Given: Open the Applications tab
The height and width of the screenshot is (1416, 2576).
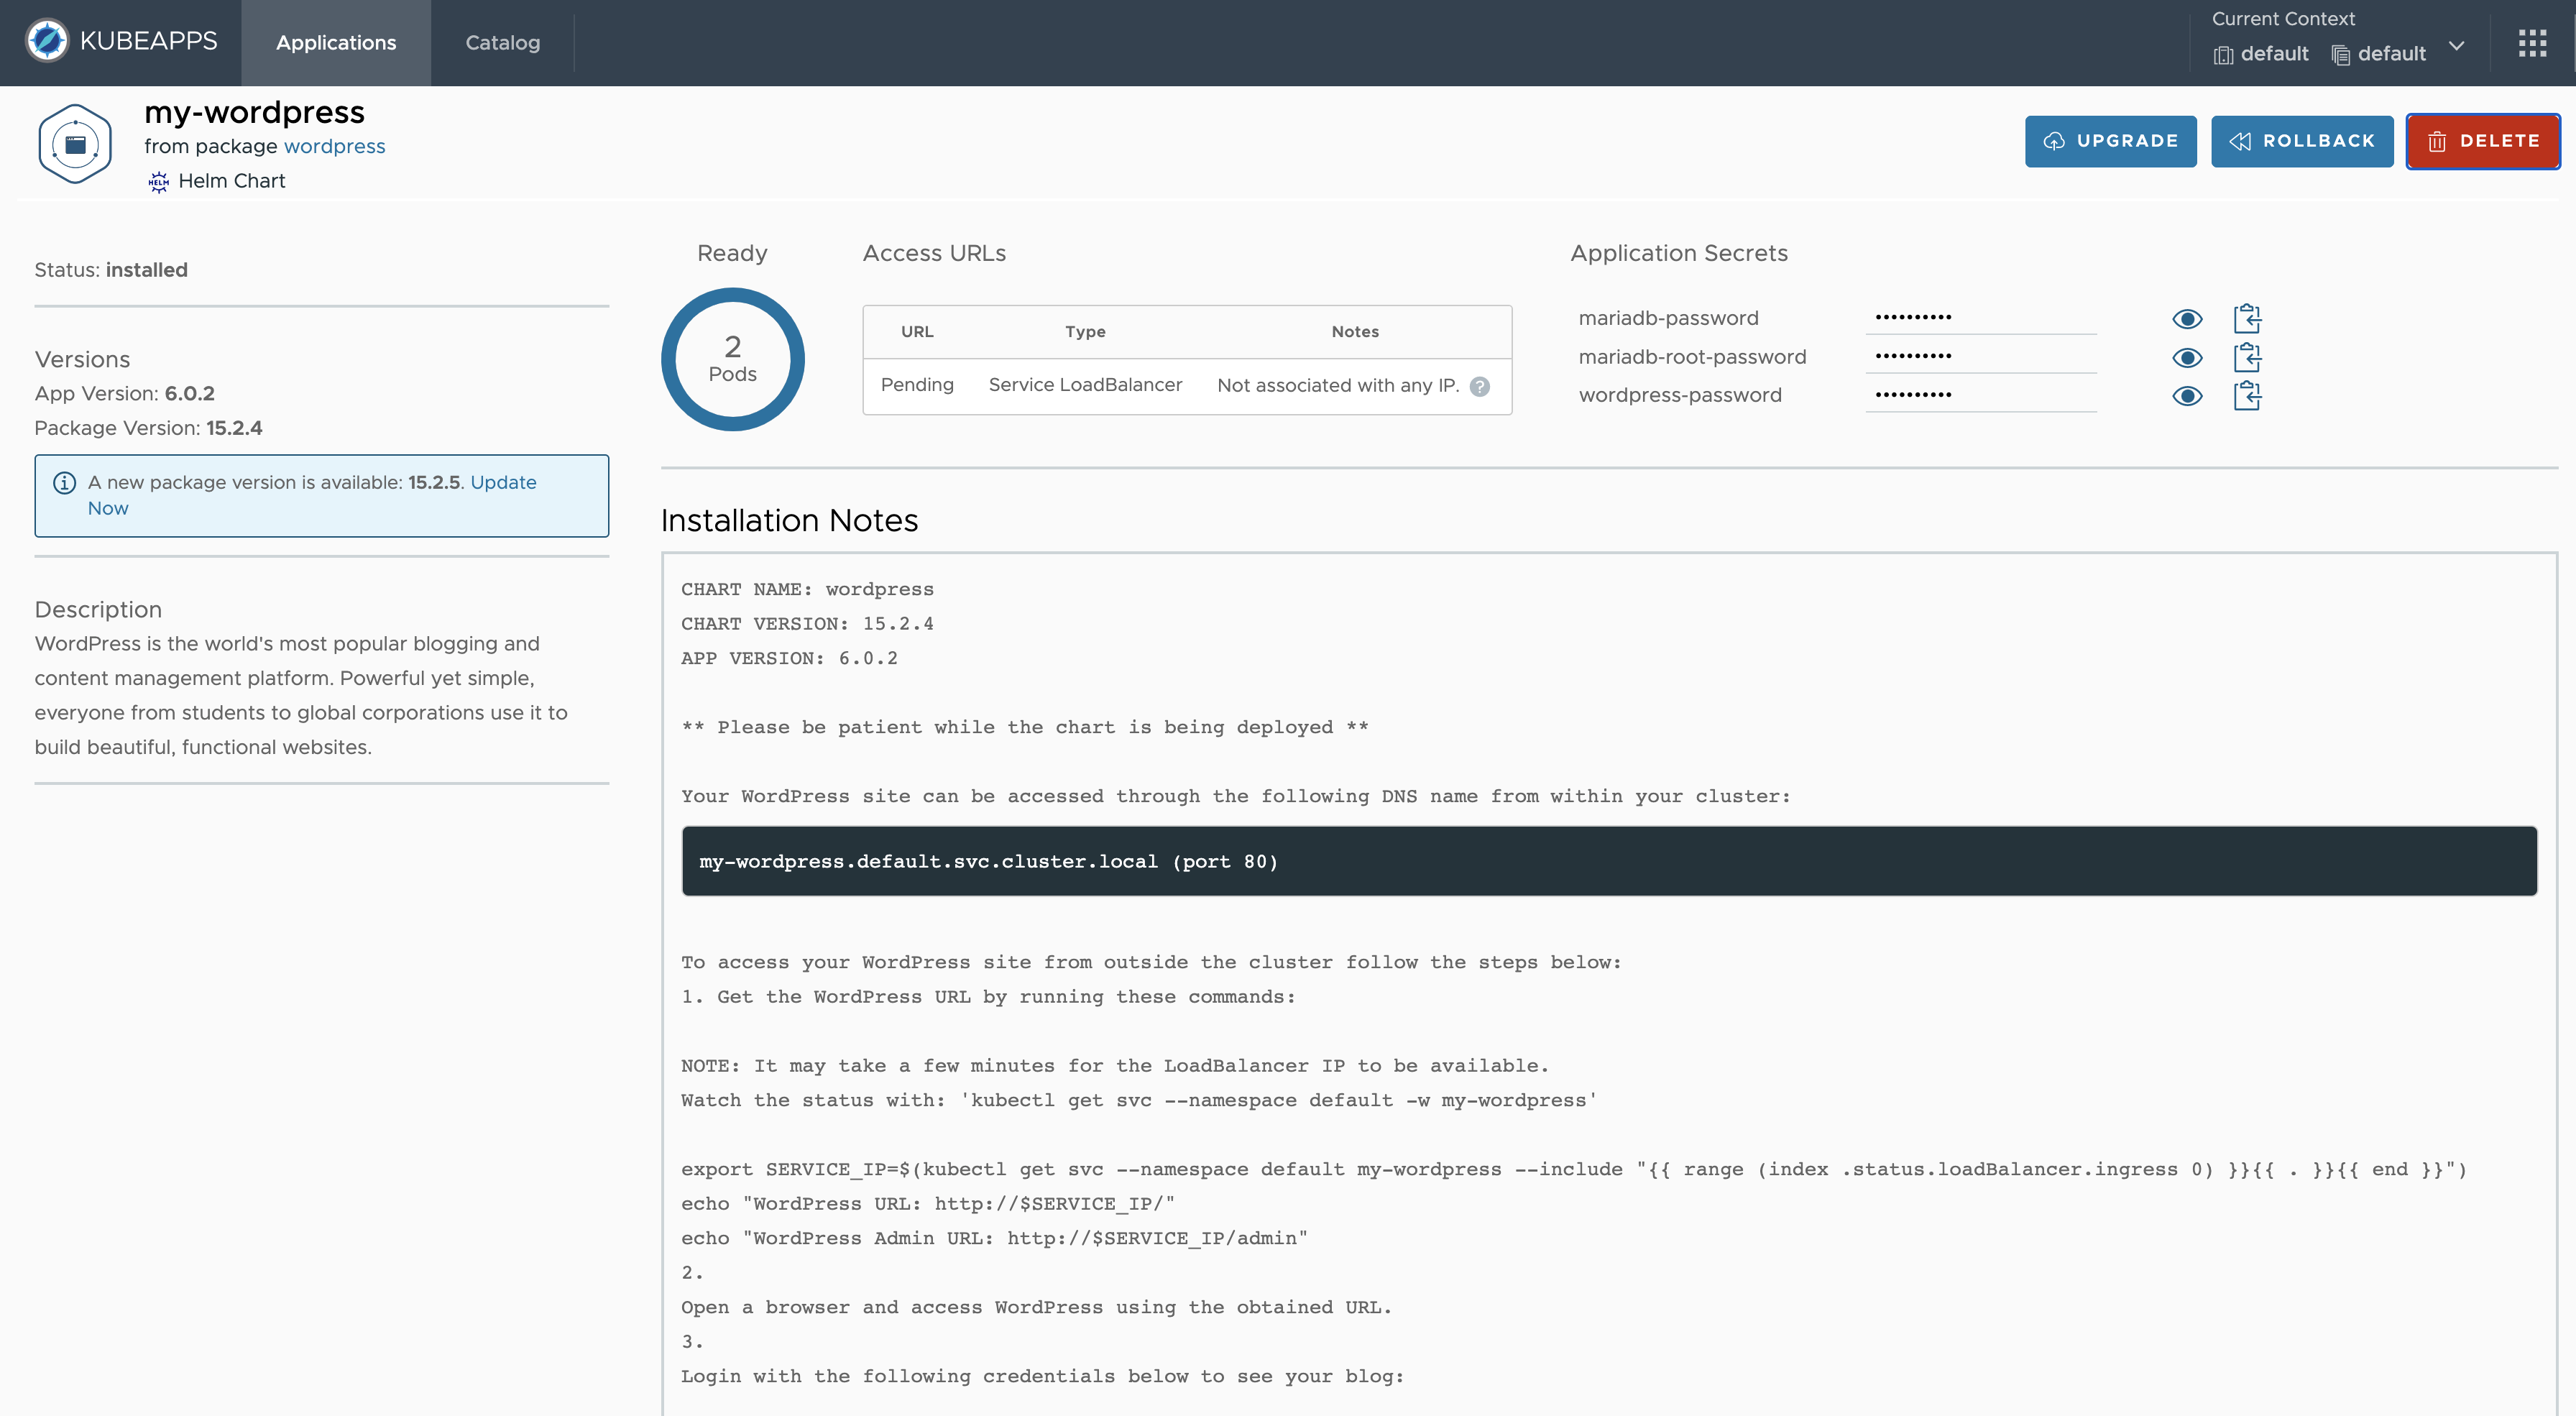Looking at the screenshot, I should (x=335, y=42).
